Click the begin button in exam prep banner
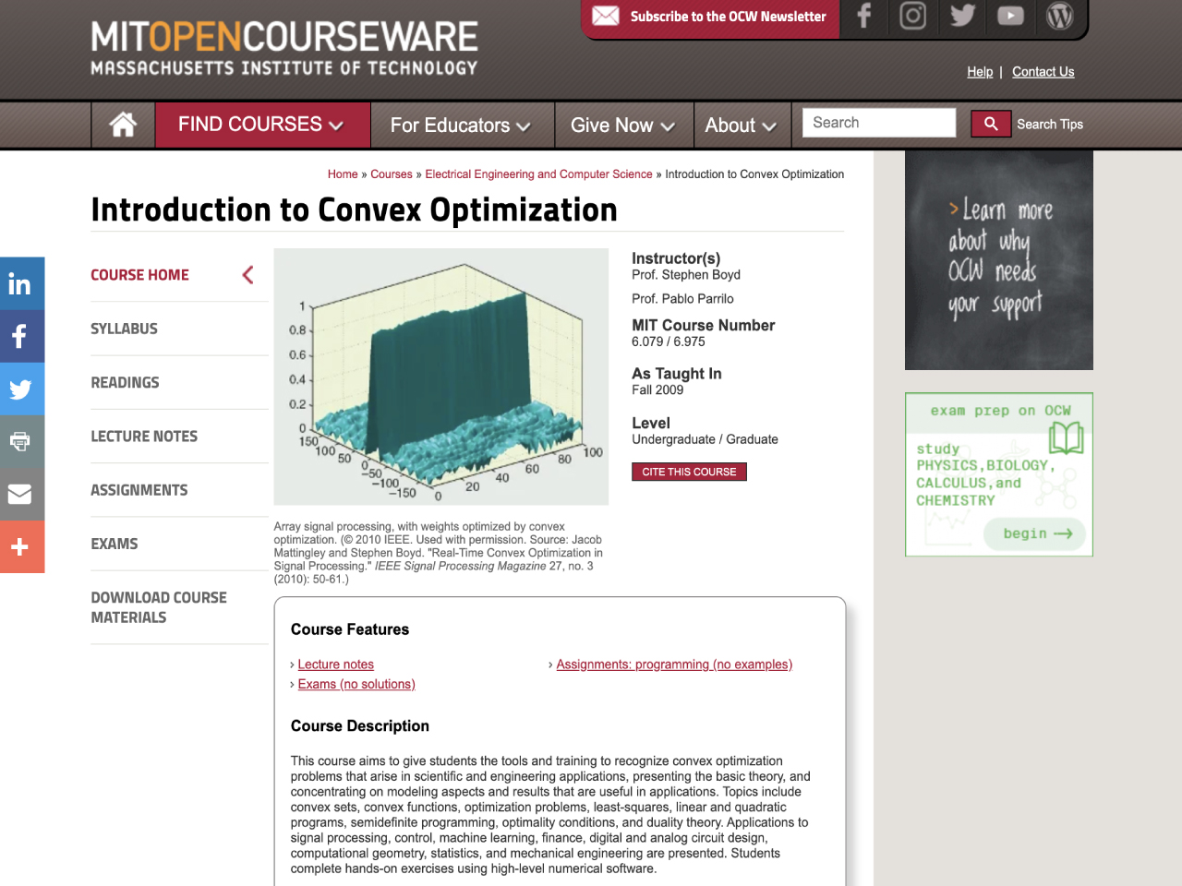Screen dimensions: 1182x886 tap(1034, 533)
